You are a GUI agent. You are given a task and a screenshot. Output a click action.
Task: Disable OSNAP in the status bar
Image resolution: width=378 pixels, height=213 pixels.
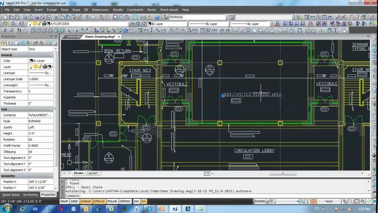click(x=86, y=201)
